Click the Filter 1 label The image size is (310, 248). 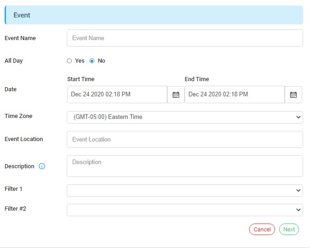13,189
